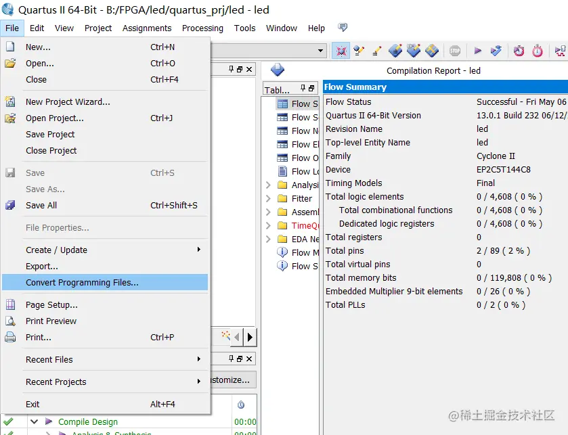Open TimeQuest Timing Analyzer stopwatch icon
568x435 pixels.
click(538, 51)
